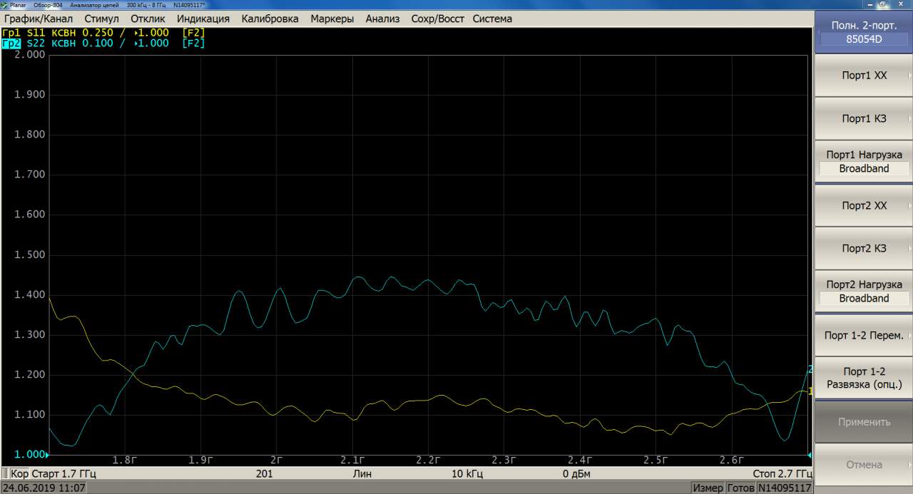This screenshot has width=913, height=494.
Task: Click the 2.000 top scale label
Action: [x=30, y=55]
